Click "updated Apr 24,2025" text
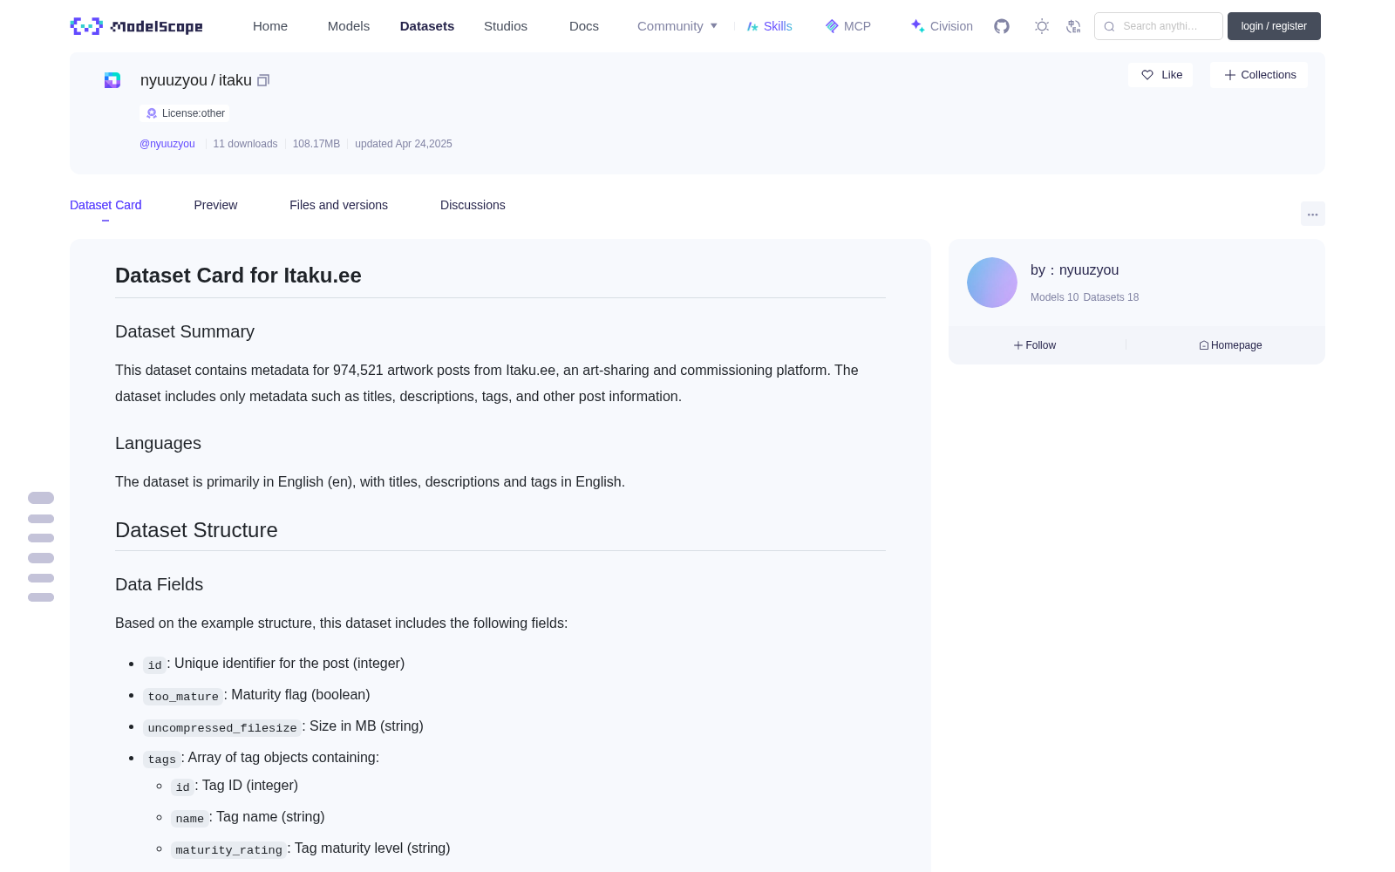 pos(404,144)
